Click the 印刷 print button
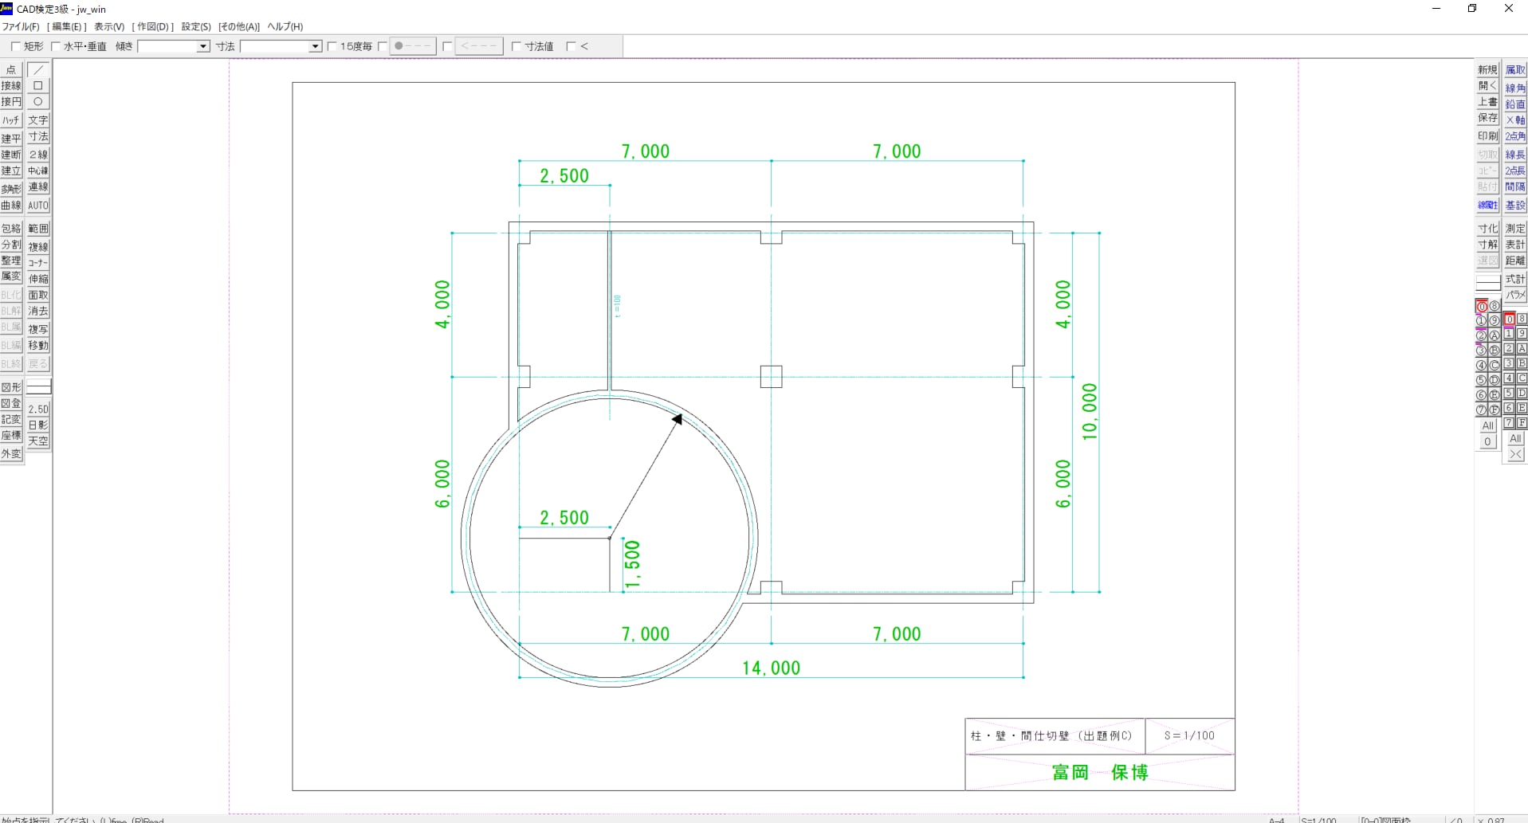This screenshot has width=1528, height=823. [x=1487, y=136]
